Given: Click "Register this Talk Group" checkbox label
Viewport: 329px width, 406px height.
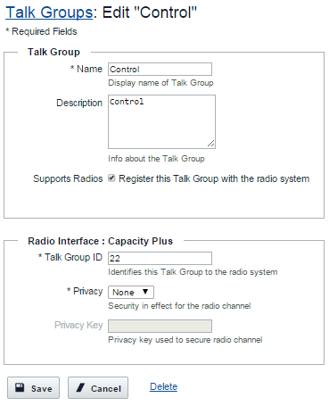Looking at the screenshot, I should click(x=214, y=178).
